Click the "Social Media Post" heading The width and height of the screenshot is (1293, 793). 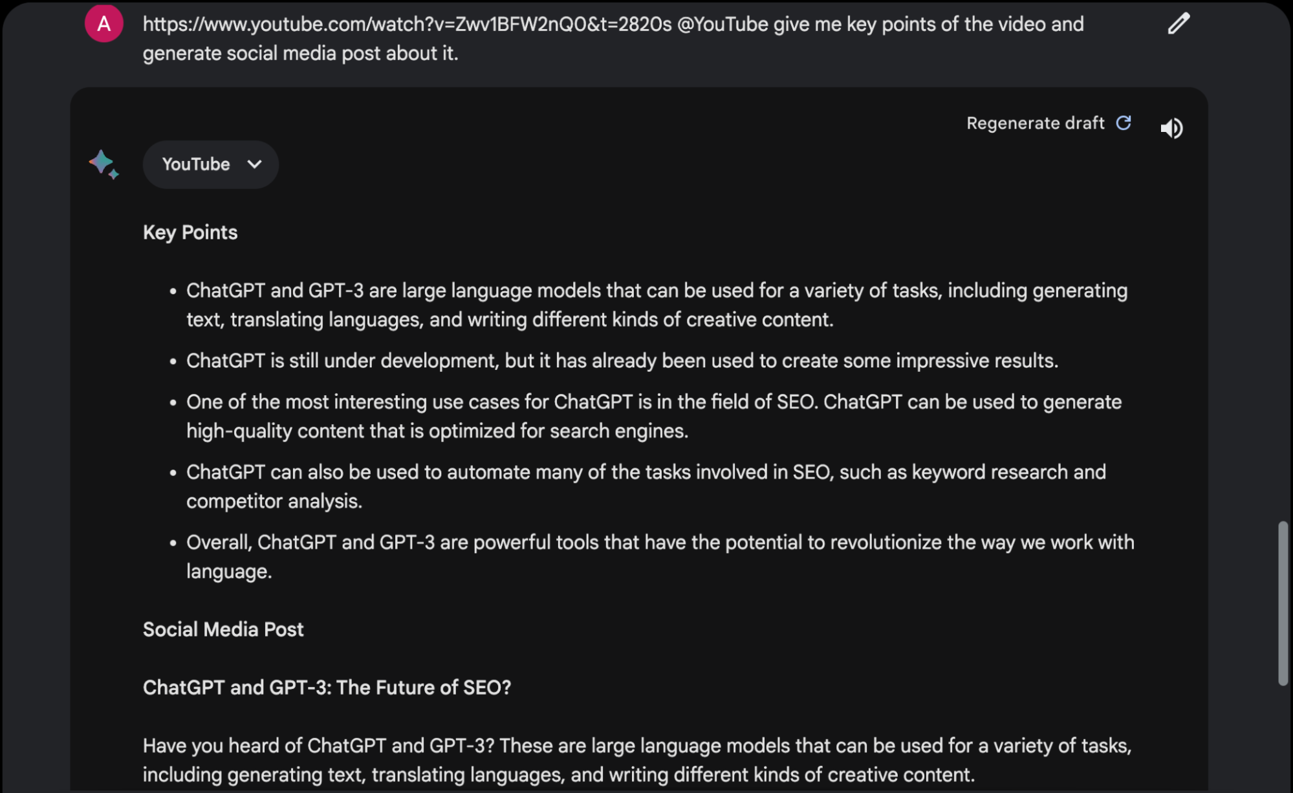point(223,629)
